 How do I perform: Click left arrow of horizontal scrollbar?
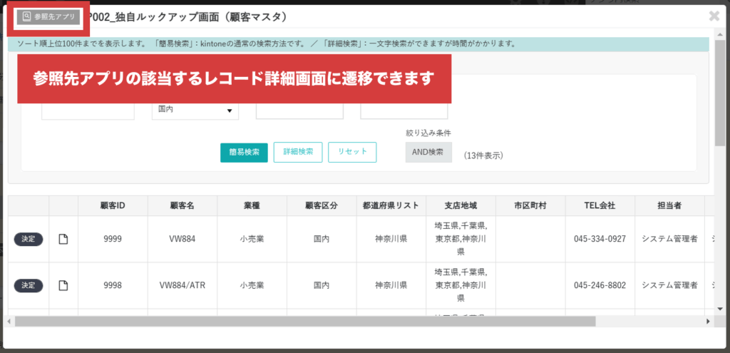pyautogui.click(x=9, y=322)
